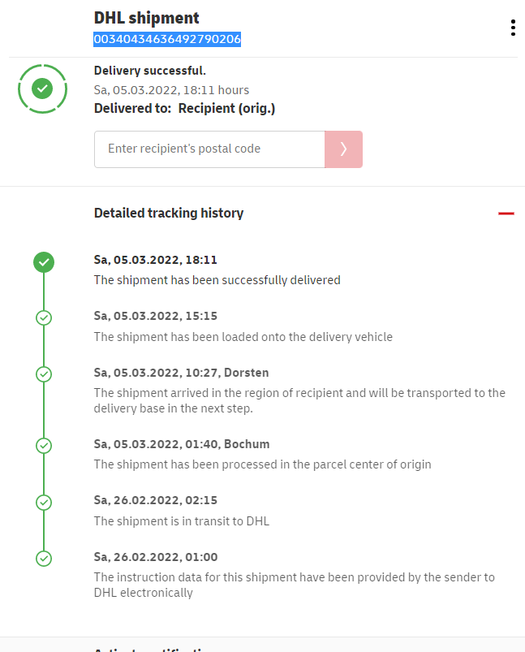Select the 18:11 successfully delivered entry
This screenshot has width=525, height=652.
pyautogui.click(x=217, y=280)
